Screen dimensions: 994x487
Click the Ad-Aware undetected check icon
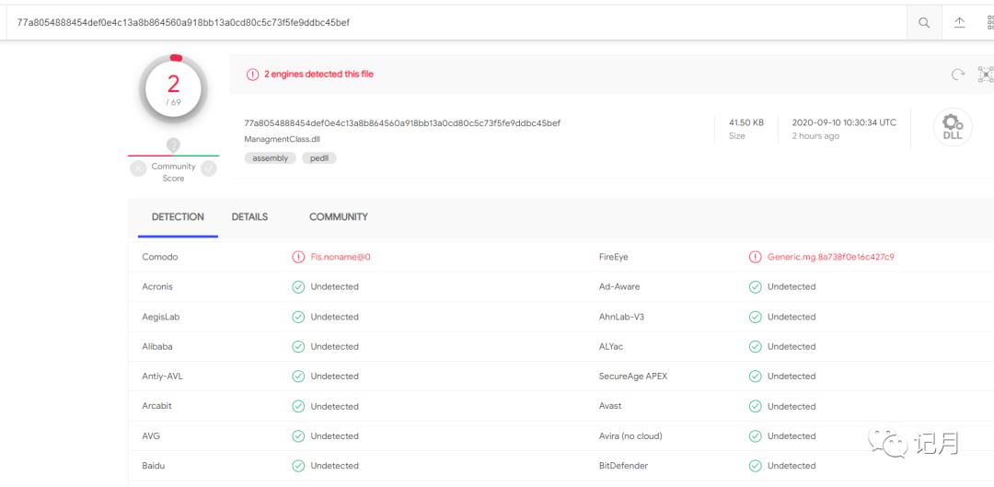(755, 286)
